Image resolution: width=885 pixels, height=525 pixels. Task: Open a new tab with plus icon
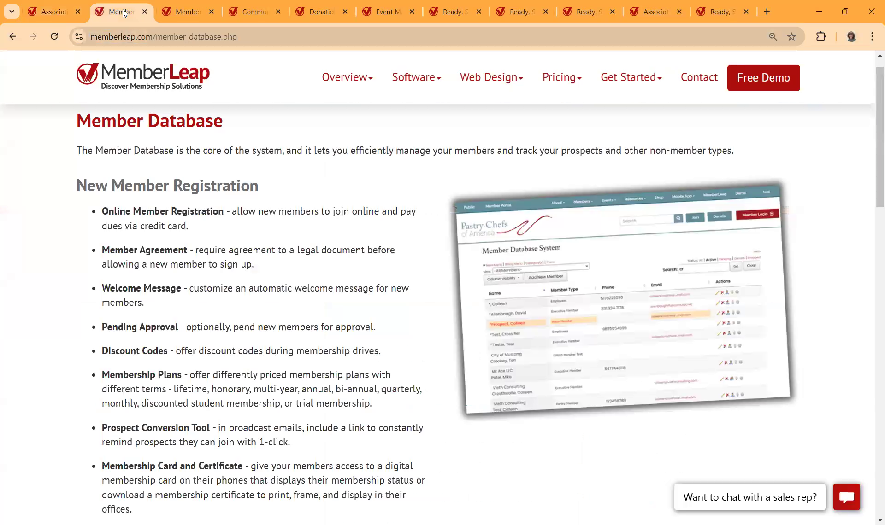coord(767,12)
